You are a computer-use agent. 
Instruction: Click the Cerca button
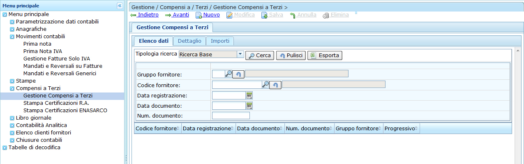pos(260,55)
